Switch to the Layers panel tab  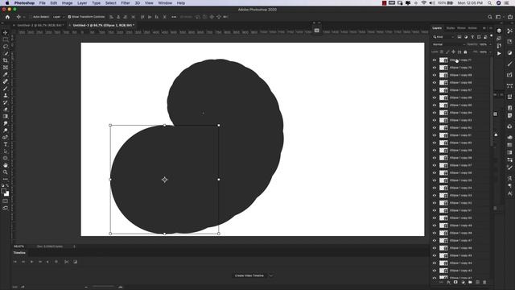437,28
